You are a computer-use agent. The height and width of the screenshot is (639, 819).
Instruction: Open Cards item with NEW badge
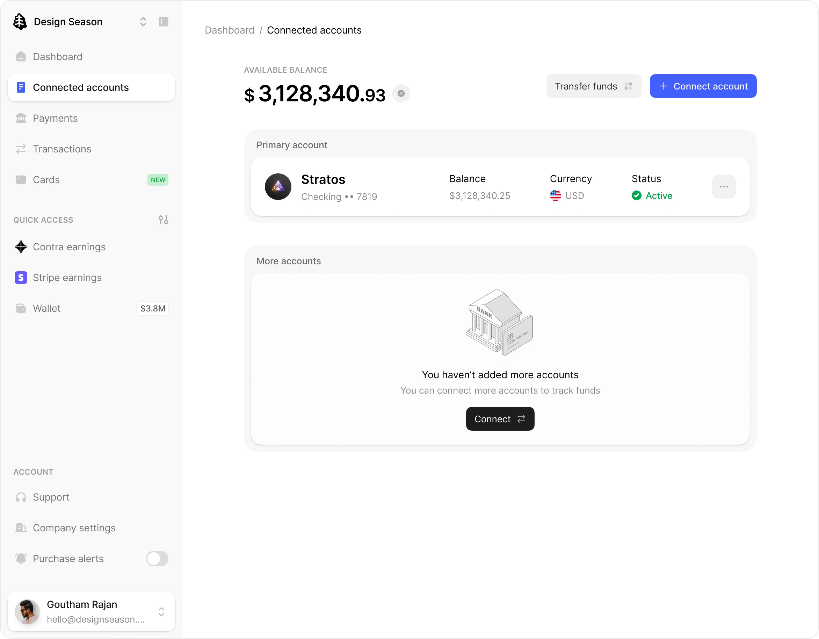pyautogui.click(x=46, y=180)
